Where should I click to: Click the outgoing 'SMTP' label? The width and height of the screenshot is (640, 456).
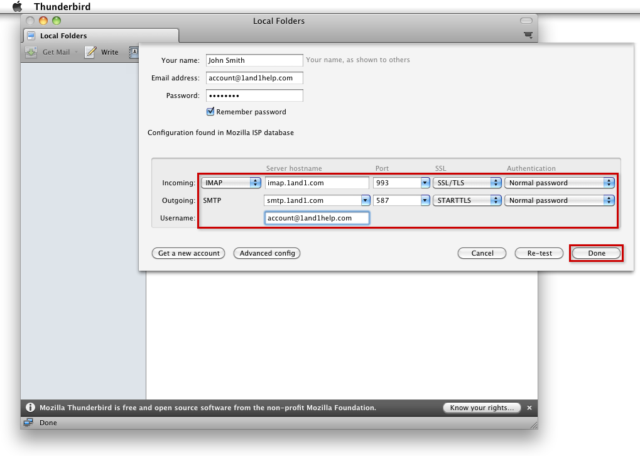click(212, 200)
